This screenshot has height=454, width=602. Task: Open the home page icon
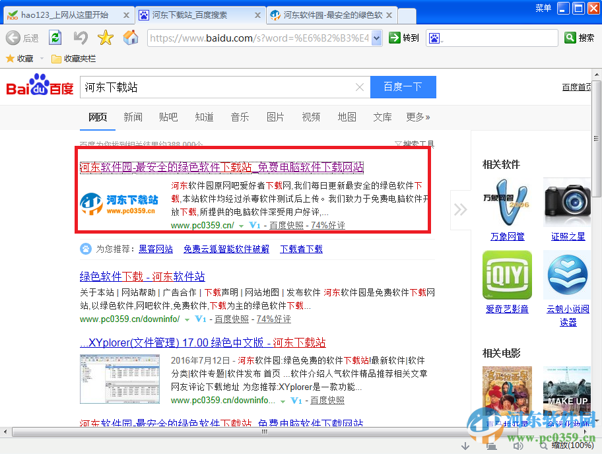(x=131, y=38)
